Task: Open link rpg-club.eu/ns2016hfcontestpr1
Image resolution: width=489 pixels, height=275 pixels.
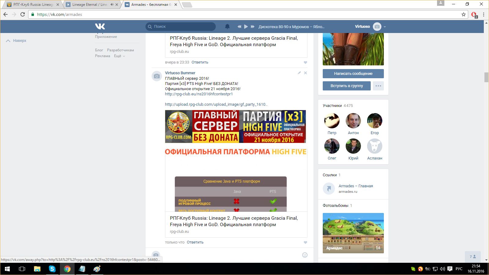Action: [x=199, y=94]
